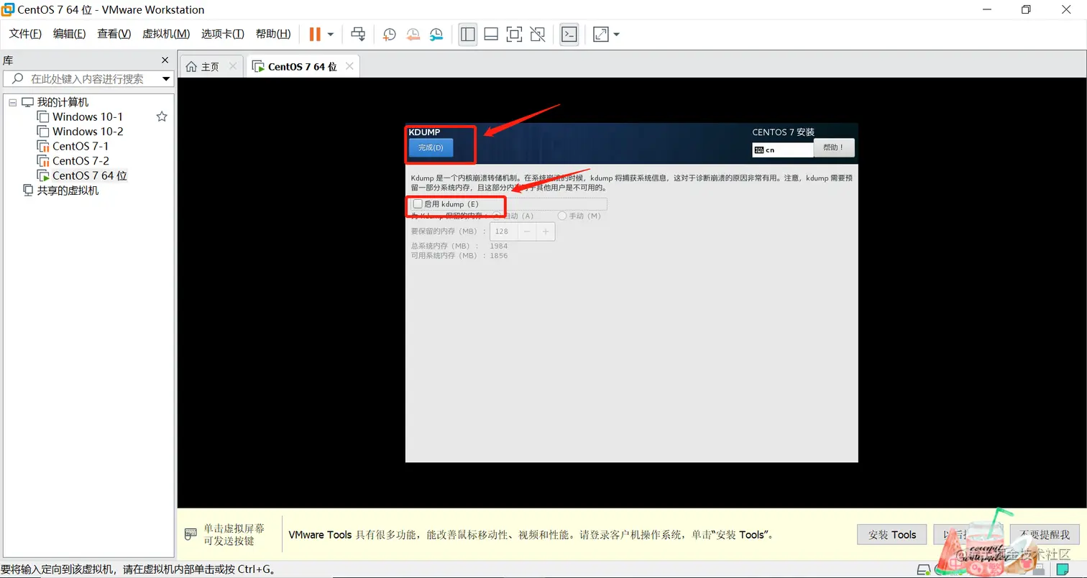Image resolution: width=1087 pixels, height=578 pixels.
Task: Send Ctrl+Alt+Del to the virtual machine
Action: click(x=357, y=34)
